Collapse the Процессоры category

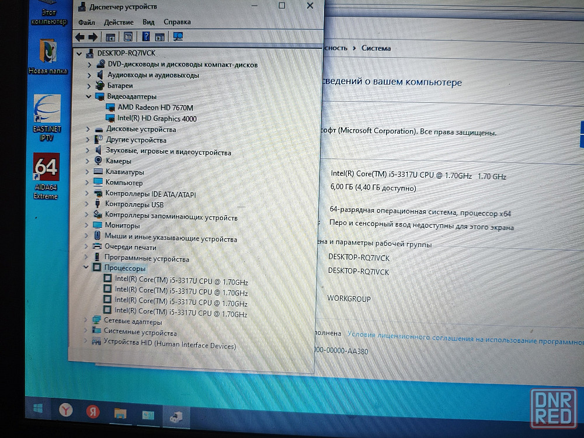pos(86,268)
